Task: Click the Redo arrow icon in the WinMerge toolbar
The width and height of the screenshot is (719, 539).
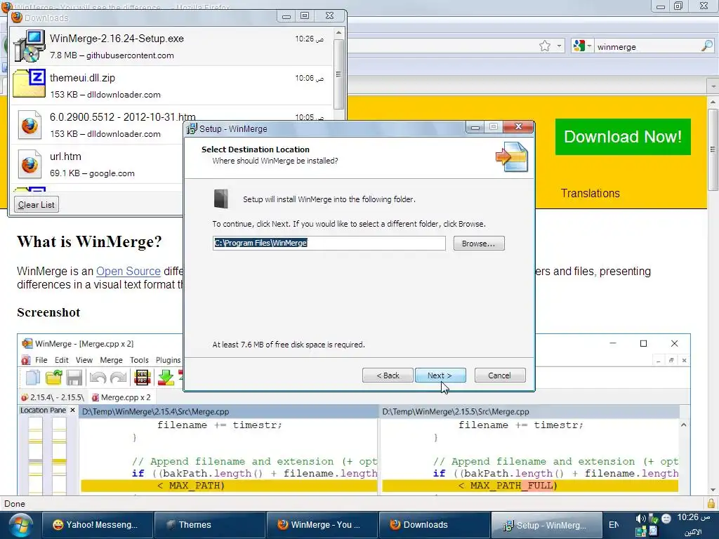Action: [118, 378]
